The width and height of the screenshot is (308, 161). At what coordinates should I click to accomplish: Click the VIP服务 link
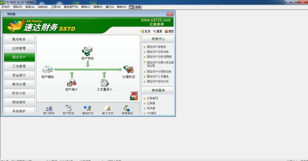pos(152,113)
